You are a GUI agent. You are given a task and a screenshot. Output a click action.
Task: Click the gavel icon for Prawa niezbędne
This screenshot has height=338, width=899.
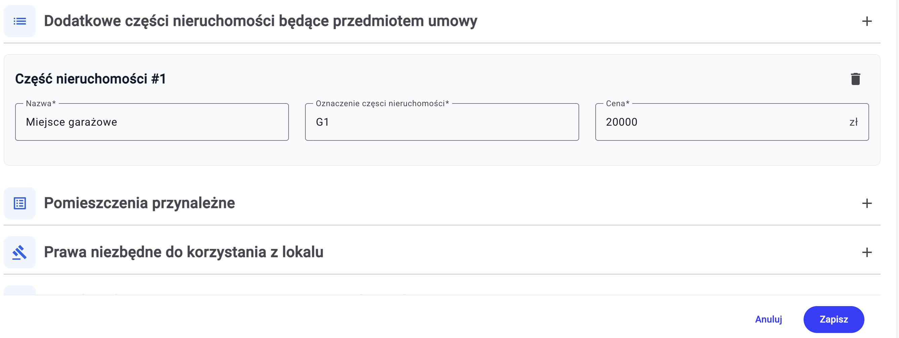tap(19, 252)
